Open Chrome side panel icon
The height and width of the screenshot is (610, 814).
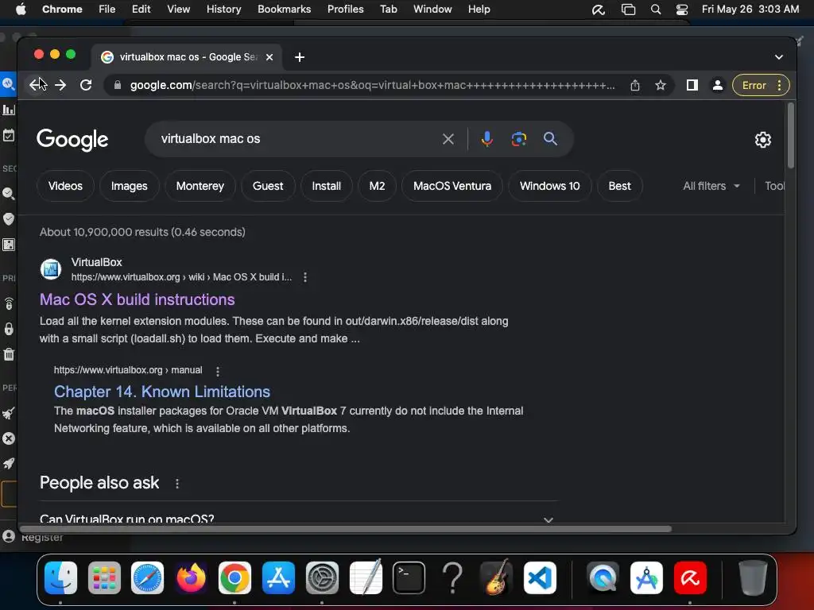tap(692, 85)
